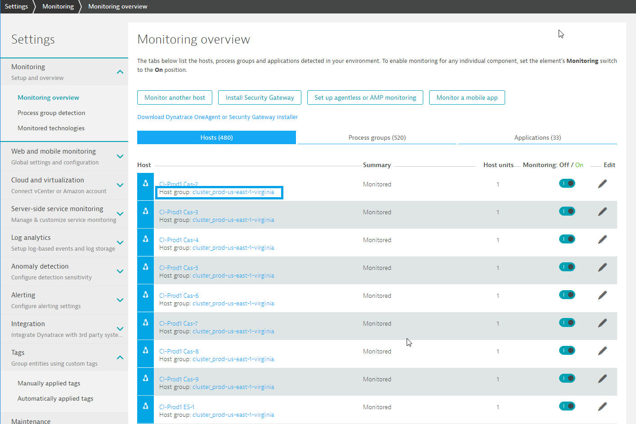Toggle monitoring switch for CI-Prod1 Cas-6
The height and width of the screenshot is (424, 636).
(567, 295)
